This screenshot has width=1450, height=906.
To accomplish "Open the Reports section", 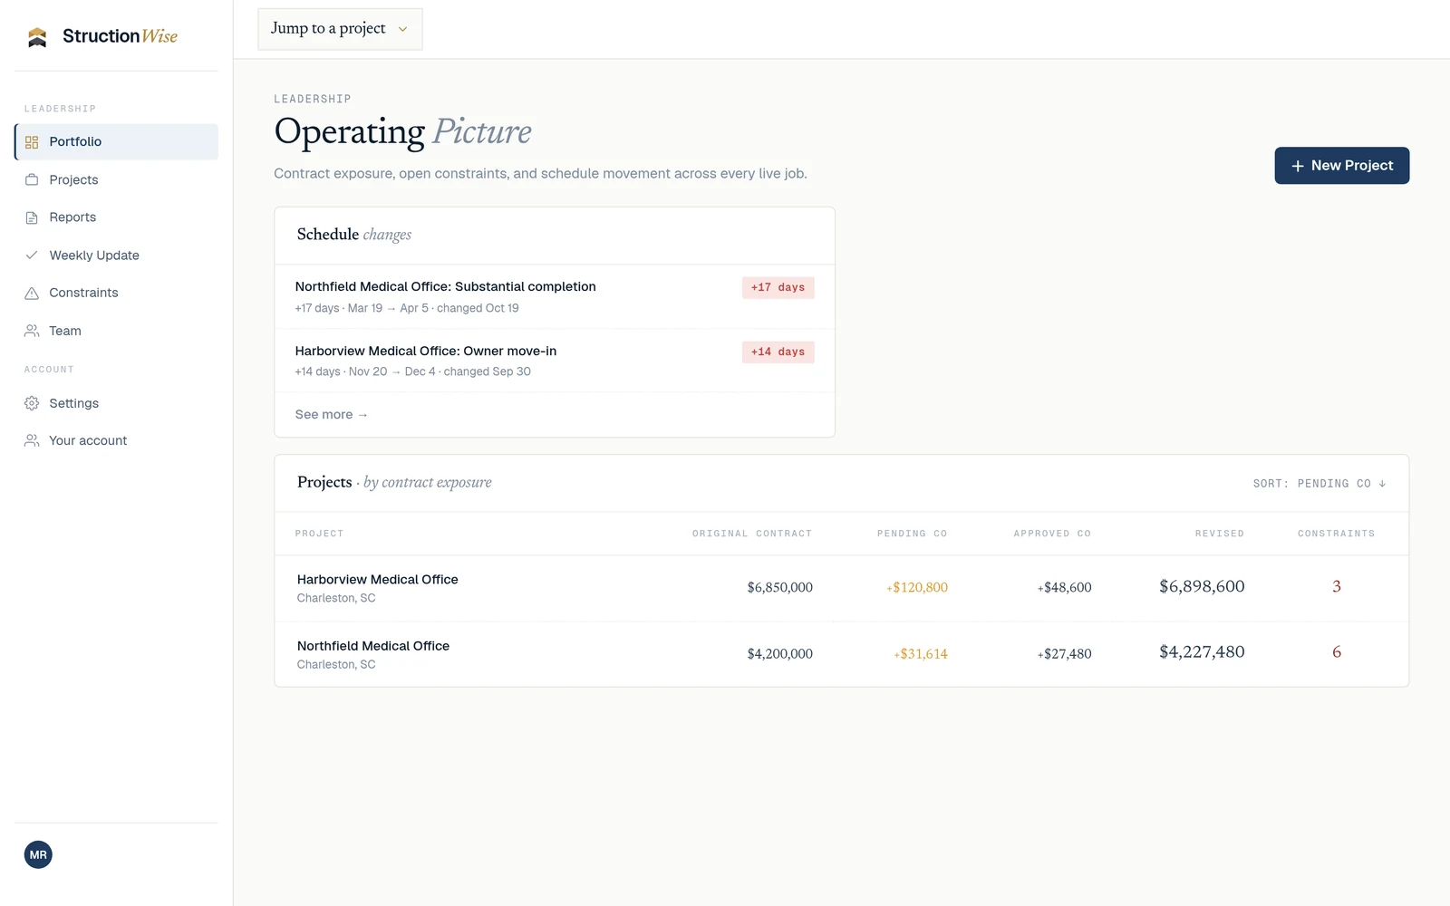I will coord(117,217).
